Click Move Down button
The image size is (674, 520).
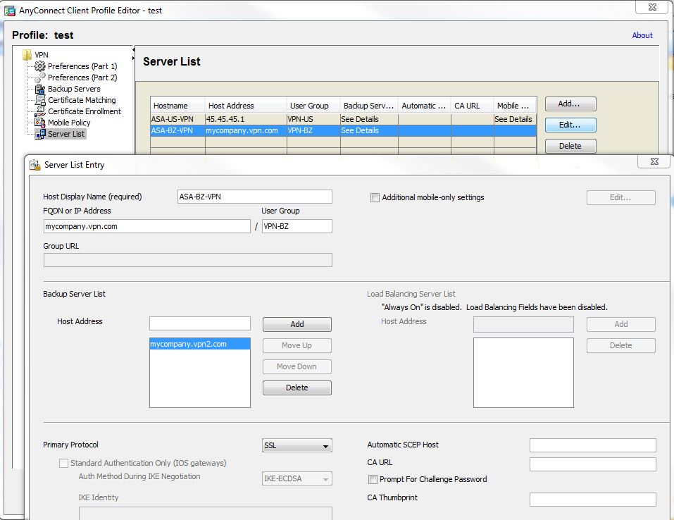point(297,366)
